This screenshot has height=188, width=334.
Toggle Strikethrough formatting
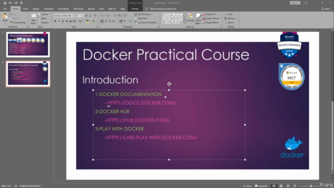coord(70,21)
